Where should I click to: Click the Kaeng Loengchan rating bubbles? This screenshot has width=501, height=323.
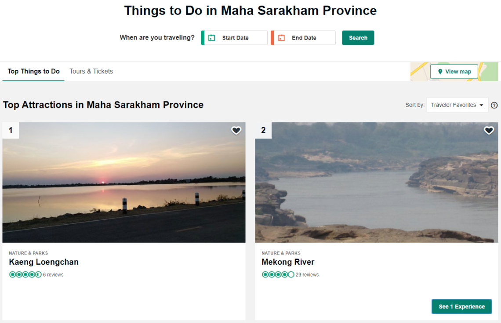25,275
